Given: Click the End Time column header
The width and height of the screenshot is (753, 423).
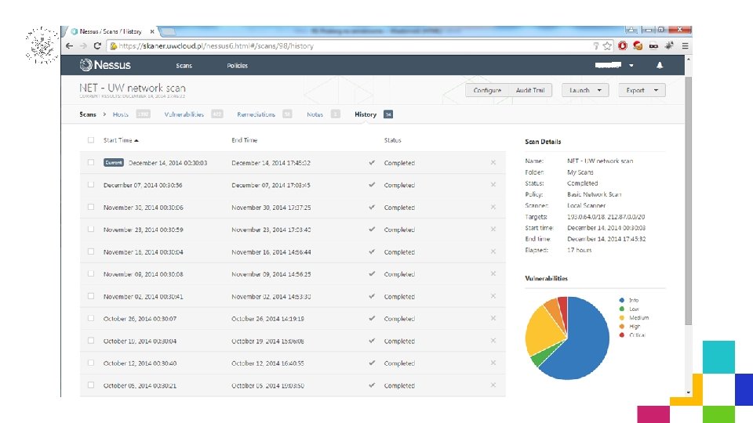Looking at the screenshot, I should tap(245, 140).
